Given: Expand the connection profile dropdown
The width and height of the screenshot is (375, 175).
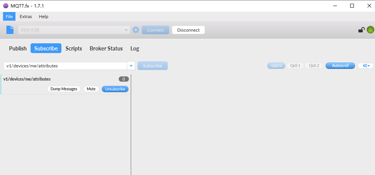Looking at the screenshot, I should [126, 30].
